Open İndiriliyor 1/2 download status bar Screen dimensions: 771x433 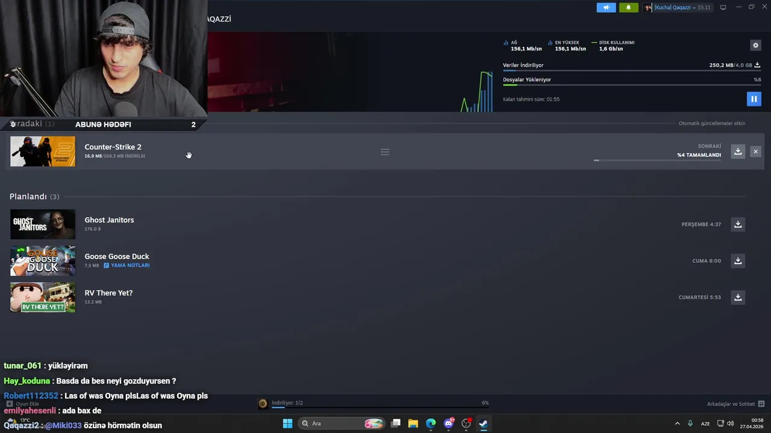pos(380,404)
